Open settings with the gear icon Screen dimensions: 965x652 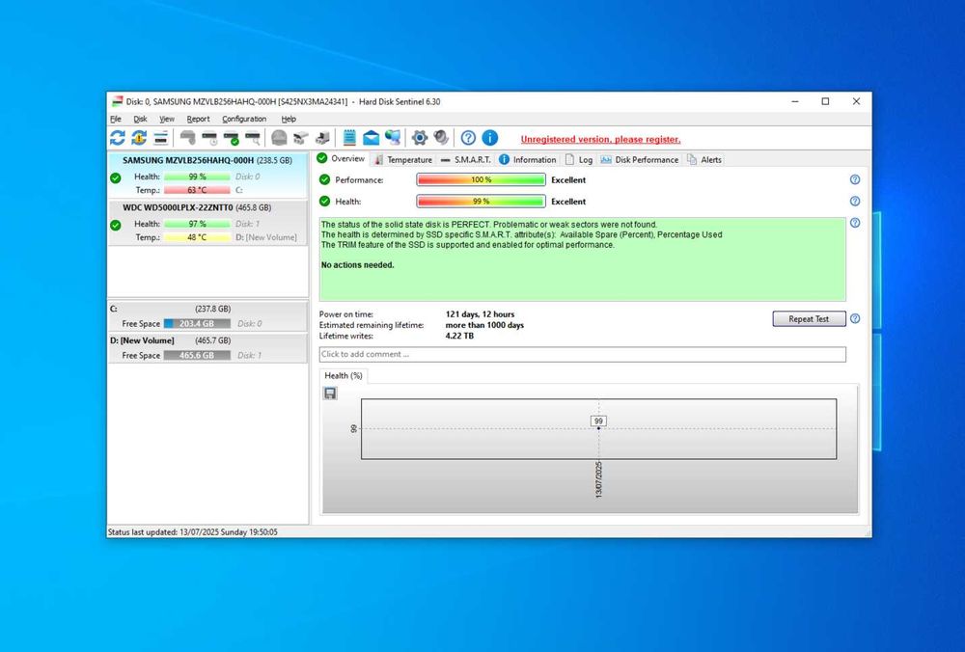420,138
